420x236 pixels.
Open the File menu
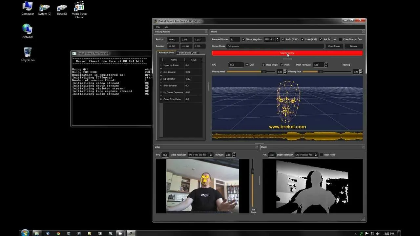point(158,27)
